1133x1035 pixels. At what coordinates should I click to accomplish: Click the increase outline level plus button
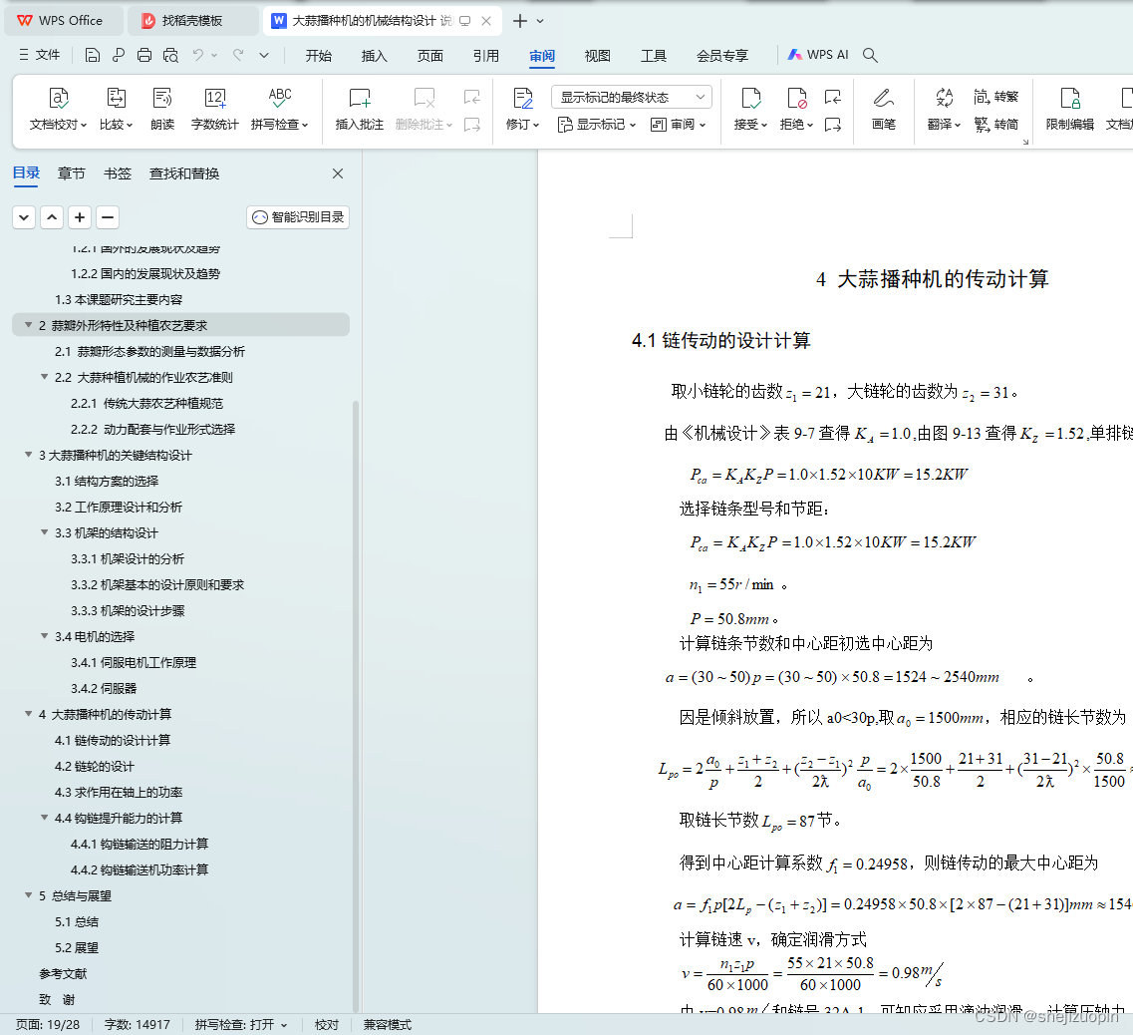click(x=80, y=217)
